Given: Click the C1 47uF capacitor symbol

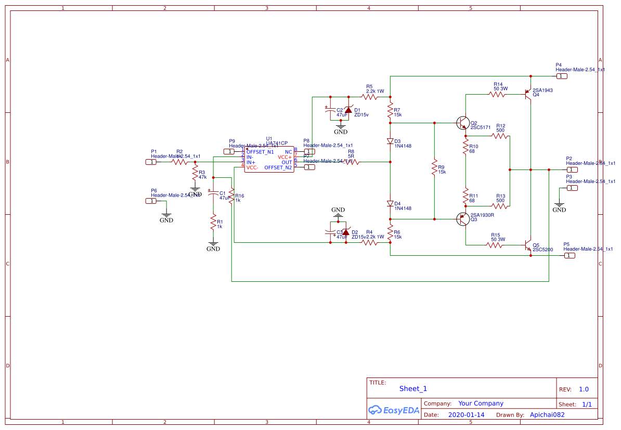Looking at the screenshot, I should [x=213, y=194].
